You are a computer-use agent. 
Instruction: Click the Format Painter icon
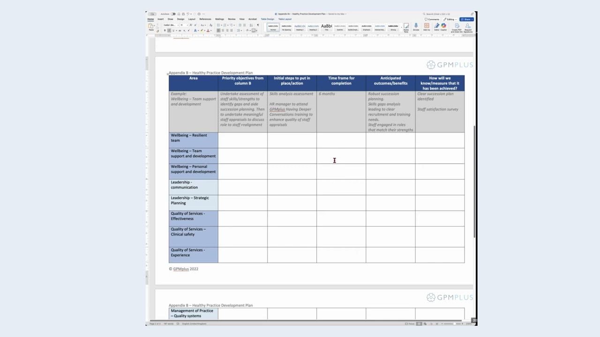(x=157, y=31)
